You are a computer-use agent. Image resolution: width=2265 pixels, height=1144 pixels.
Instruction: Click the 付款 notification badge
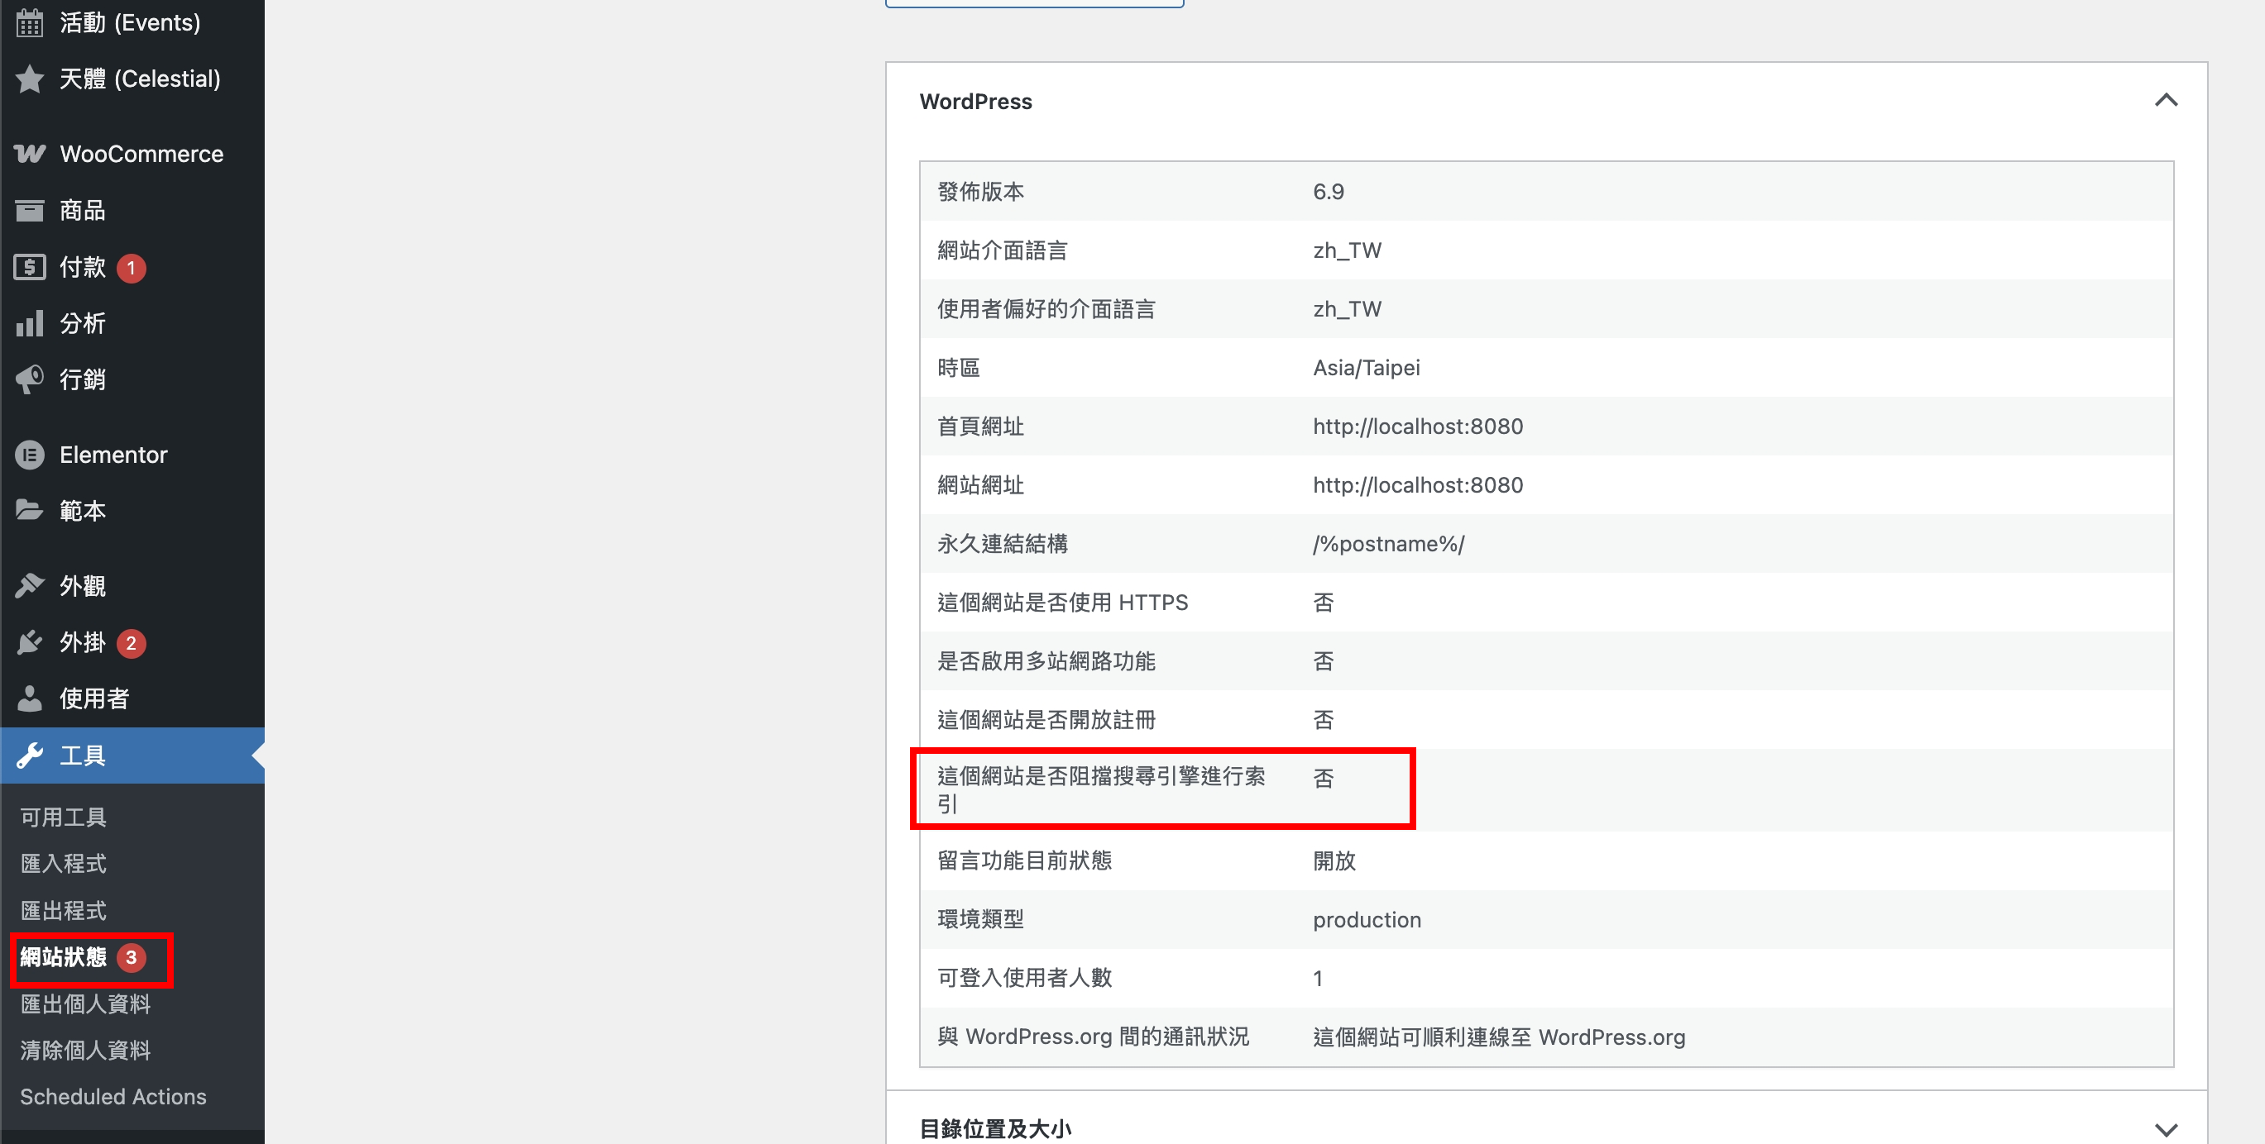tap(131, 268)
